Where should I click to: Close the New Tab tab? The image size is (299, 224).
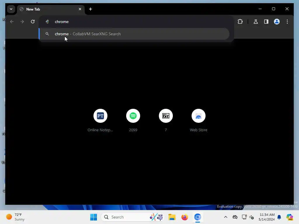click(x=80, y=9)
